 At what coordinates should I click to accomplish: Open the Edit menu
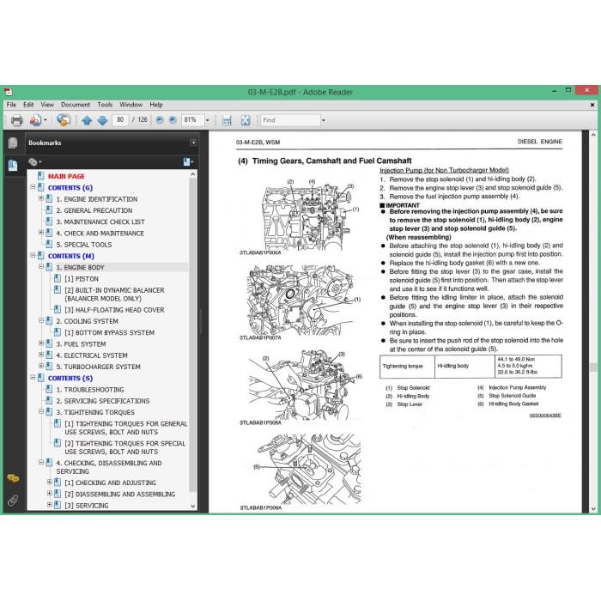tap(28, 105)
